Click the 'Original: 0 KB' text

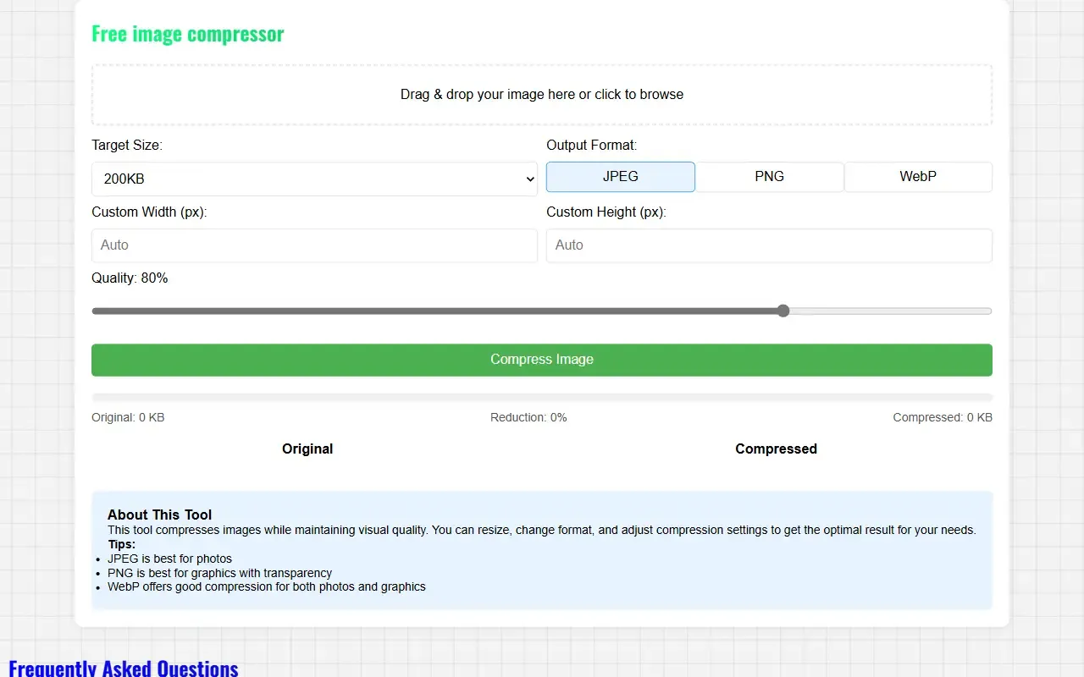(128, 417)
